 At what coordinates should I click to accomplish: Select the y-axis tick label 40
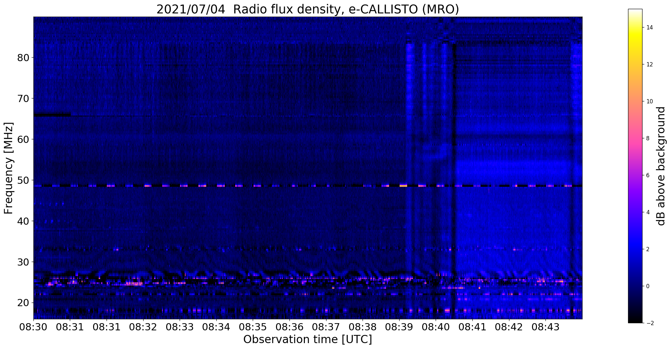23,221
